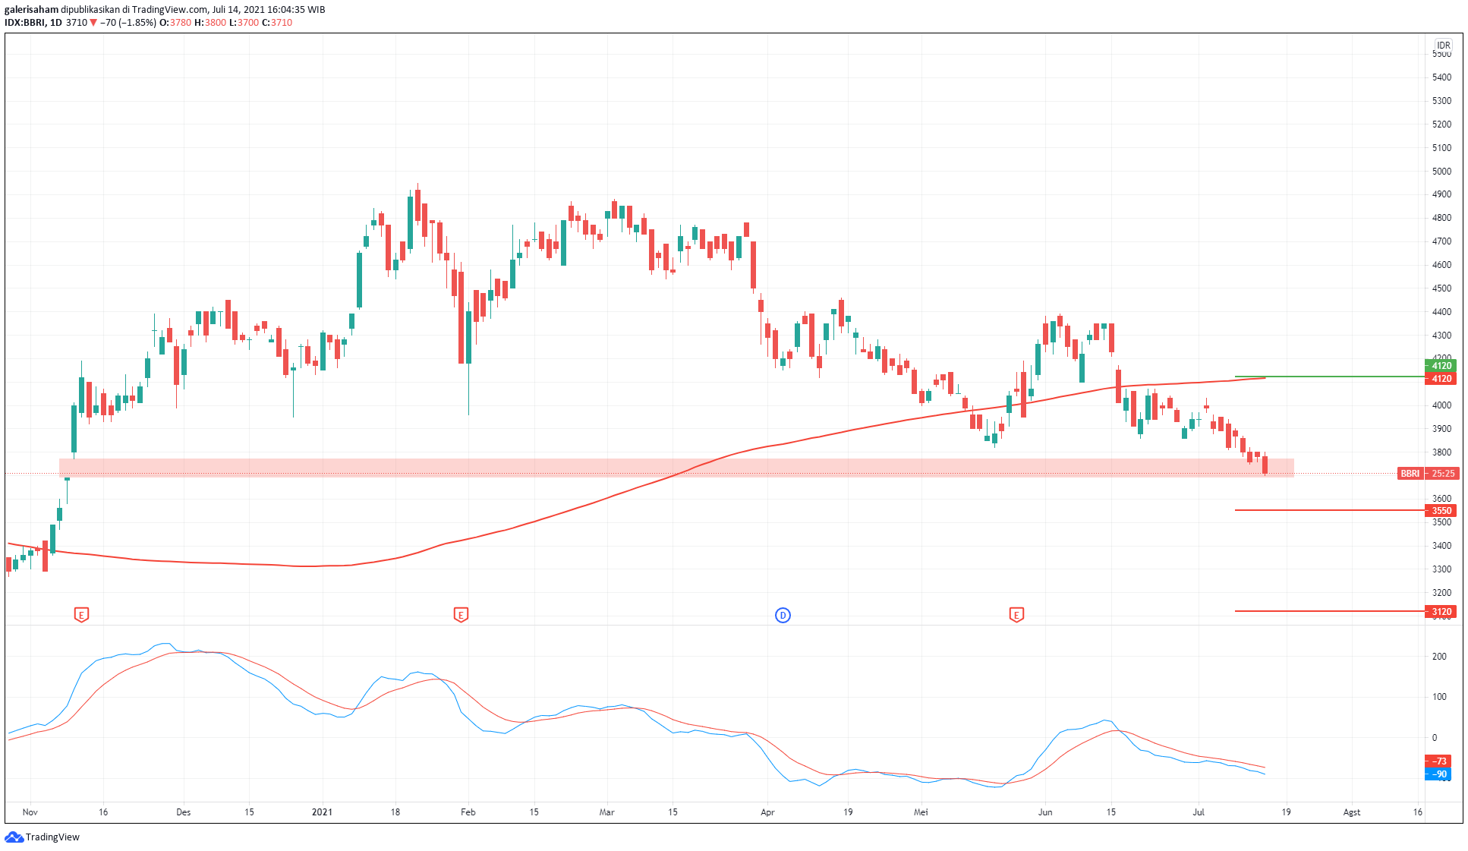This screenshot has height=851, width=1468.
Task: Click the red 3120 horizontal line
Action: pyautogui.click(x=1330, y=610)
